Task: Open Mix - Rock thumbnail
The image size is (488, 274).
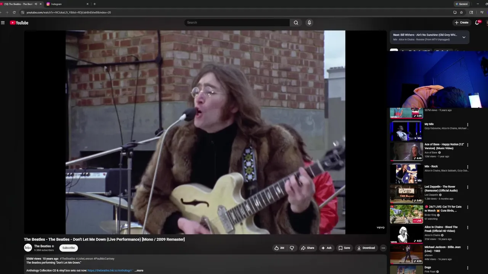Action: coord(406,174)
